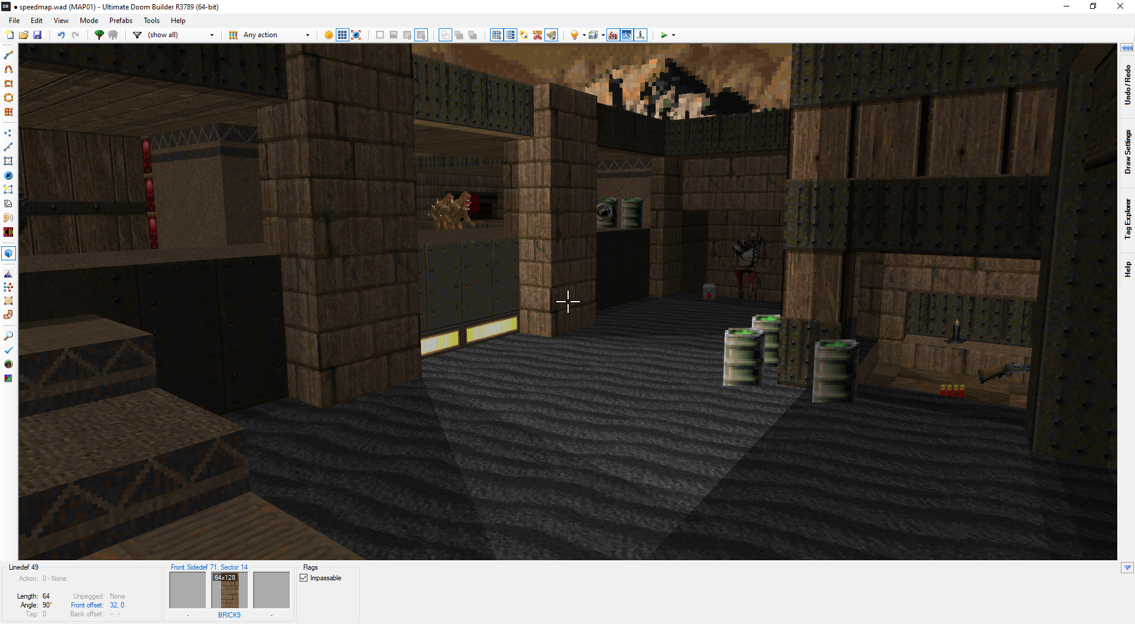Image resolution: width=1135 pixels, height=624 pixels.
Task: Toggle the sky rendering button
Action: pyautogui.click(x=627, y=35)
